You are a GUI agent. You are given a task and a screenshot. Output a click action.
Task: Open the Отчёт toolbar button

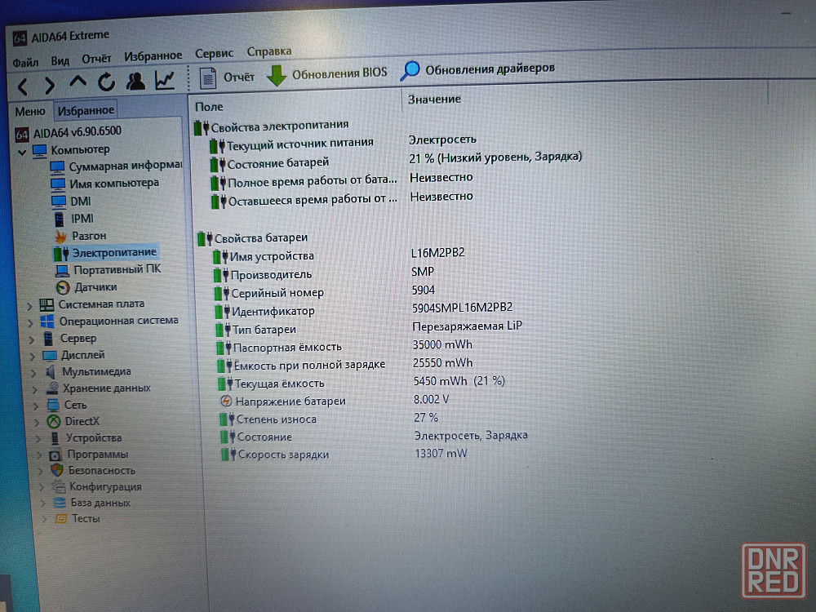point(229,78)
